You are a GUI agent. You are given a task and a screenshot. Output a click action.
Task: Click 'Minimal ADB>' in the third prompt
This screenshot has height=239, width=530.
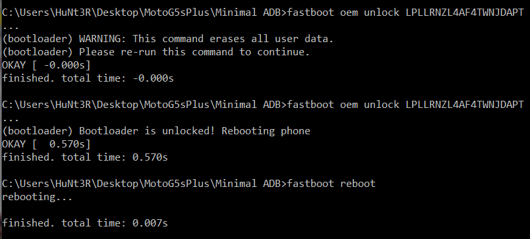[x=251, y=184]
